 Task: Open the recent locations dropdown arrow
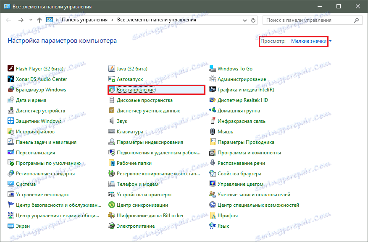click(31, 20)
